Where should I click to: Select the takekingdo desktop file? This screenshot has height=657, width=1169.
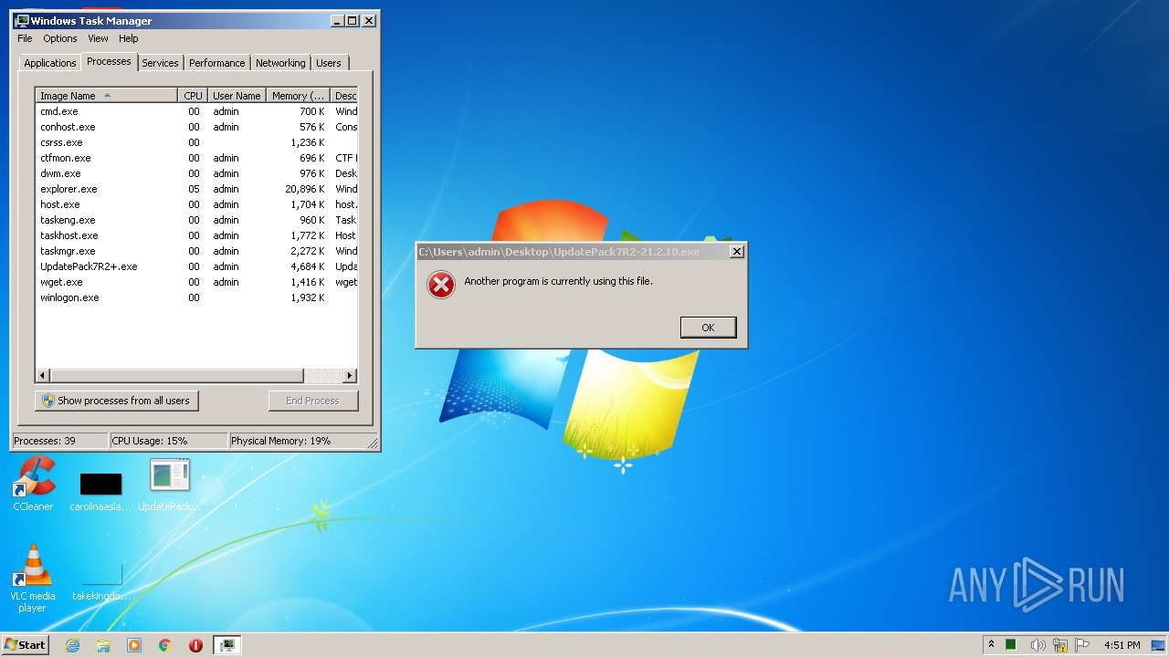pyautogui.click(x=100, y=582)
